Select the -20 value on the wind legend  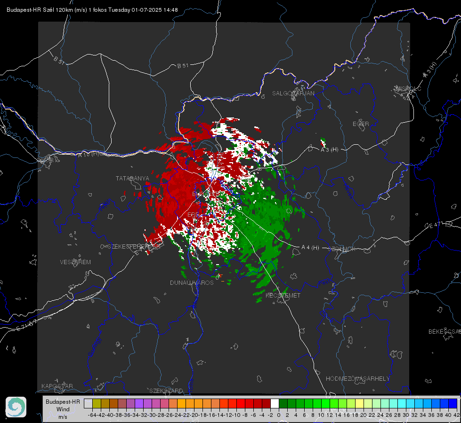[x=194, y=415]
